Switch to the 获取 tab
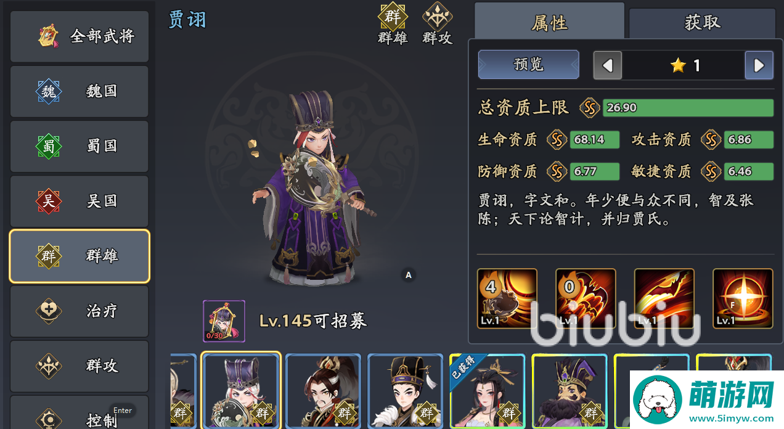 pyautogui.click(x=702, y=23)
